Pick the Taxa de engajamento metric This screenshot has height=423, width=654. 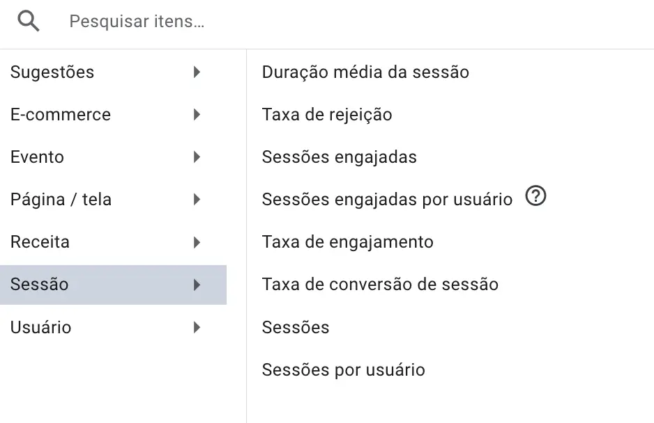pos(347,241)
